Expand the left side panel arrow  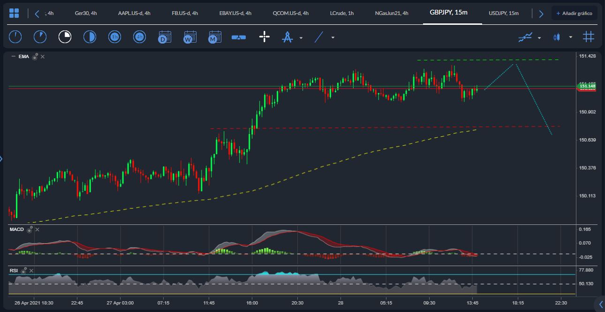(x=1, y=159)
